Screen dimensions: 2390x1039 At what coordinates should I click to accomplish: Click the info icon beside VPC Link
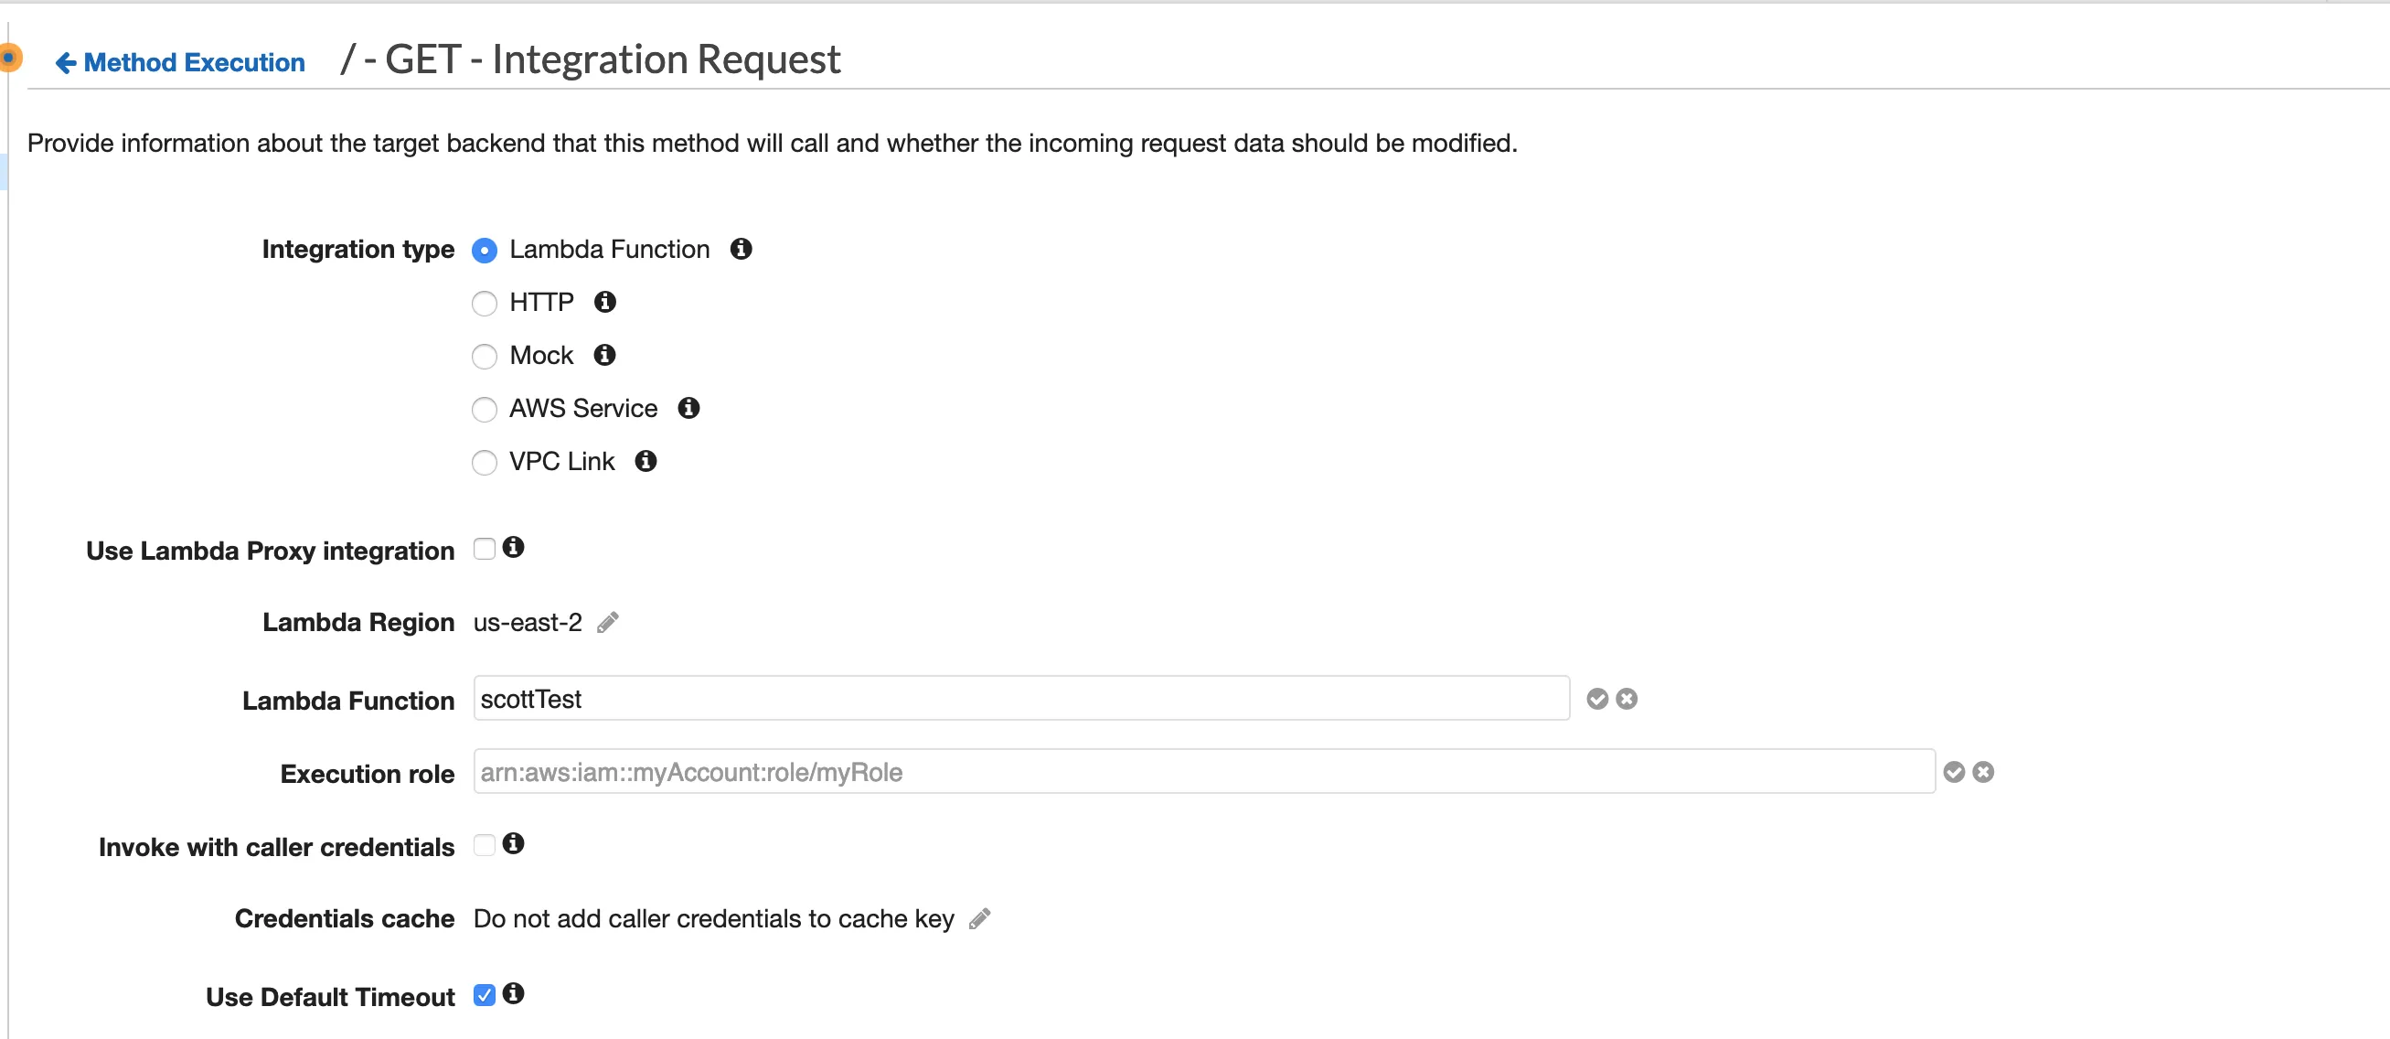(646, 461)
